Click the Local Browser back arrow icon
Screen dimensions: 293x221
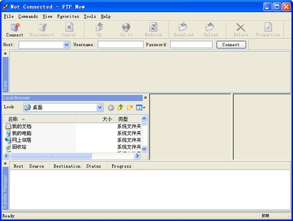coord(111,108)
